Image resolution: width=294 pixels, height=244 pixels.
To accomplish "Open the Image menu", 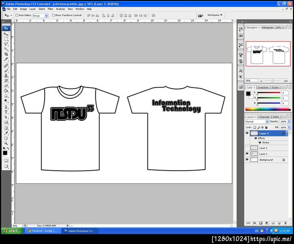I will click(23, 9).
